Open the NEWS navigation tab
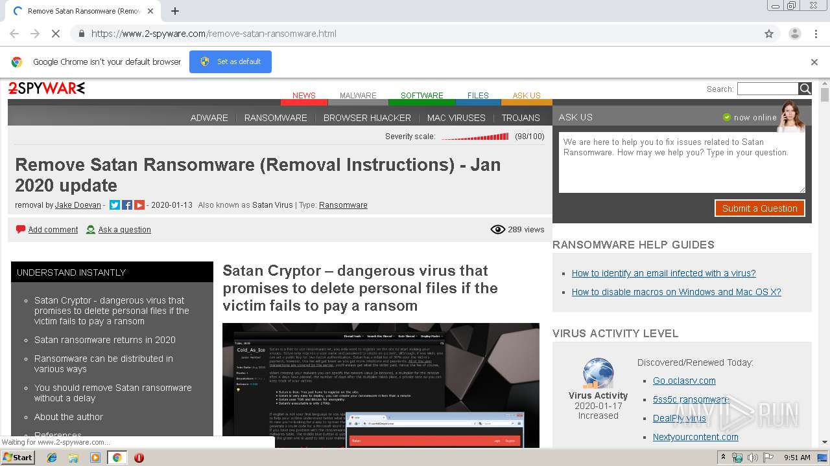 click(x=304, y=96)
